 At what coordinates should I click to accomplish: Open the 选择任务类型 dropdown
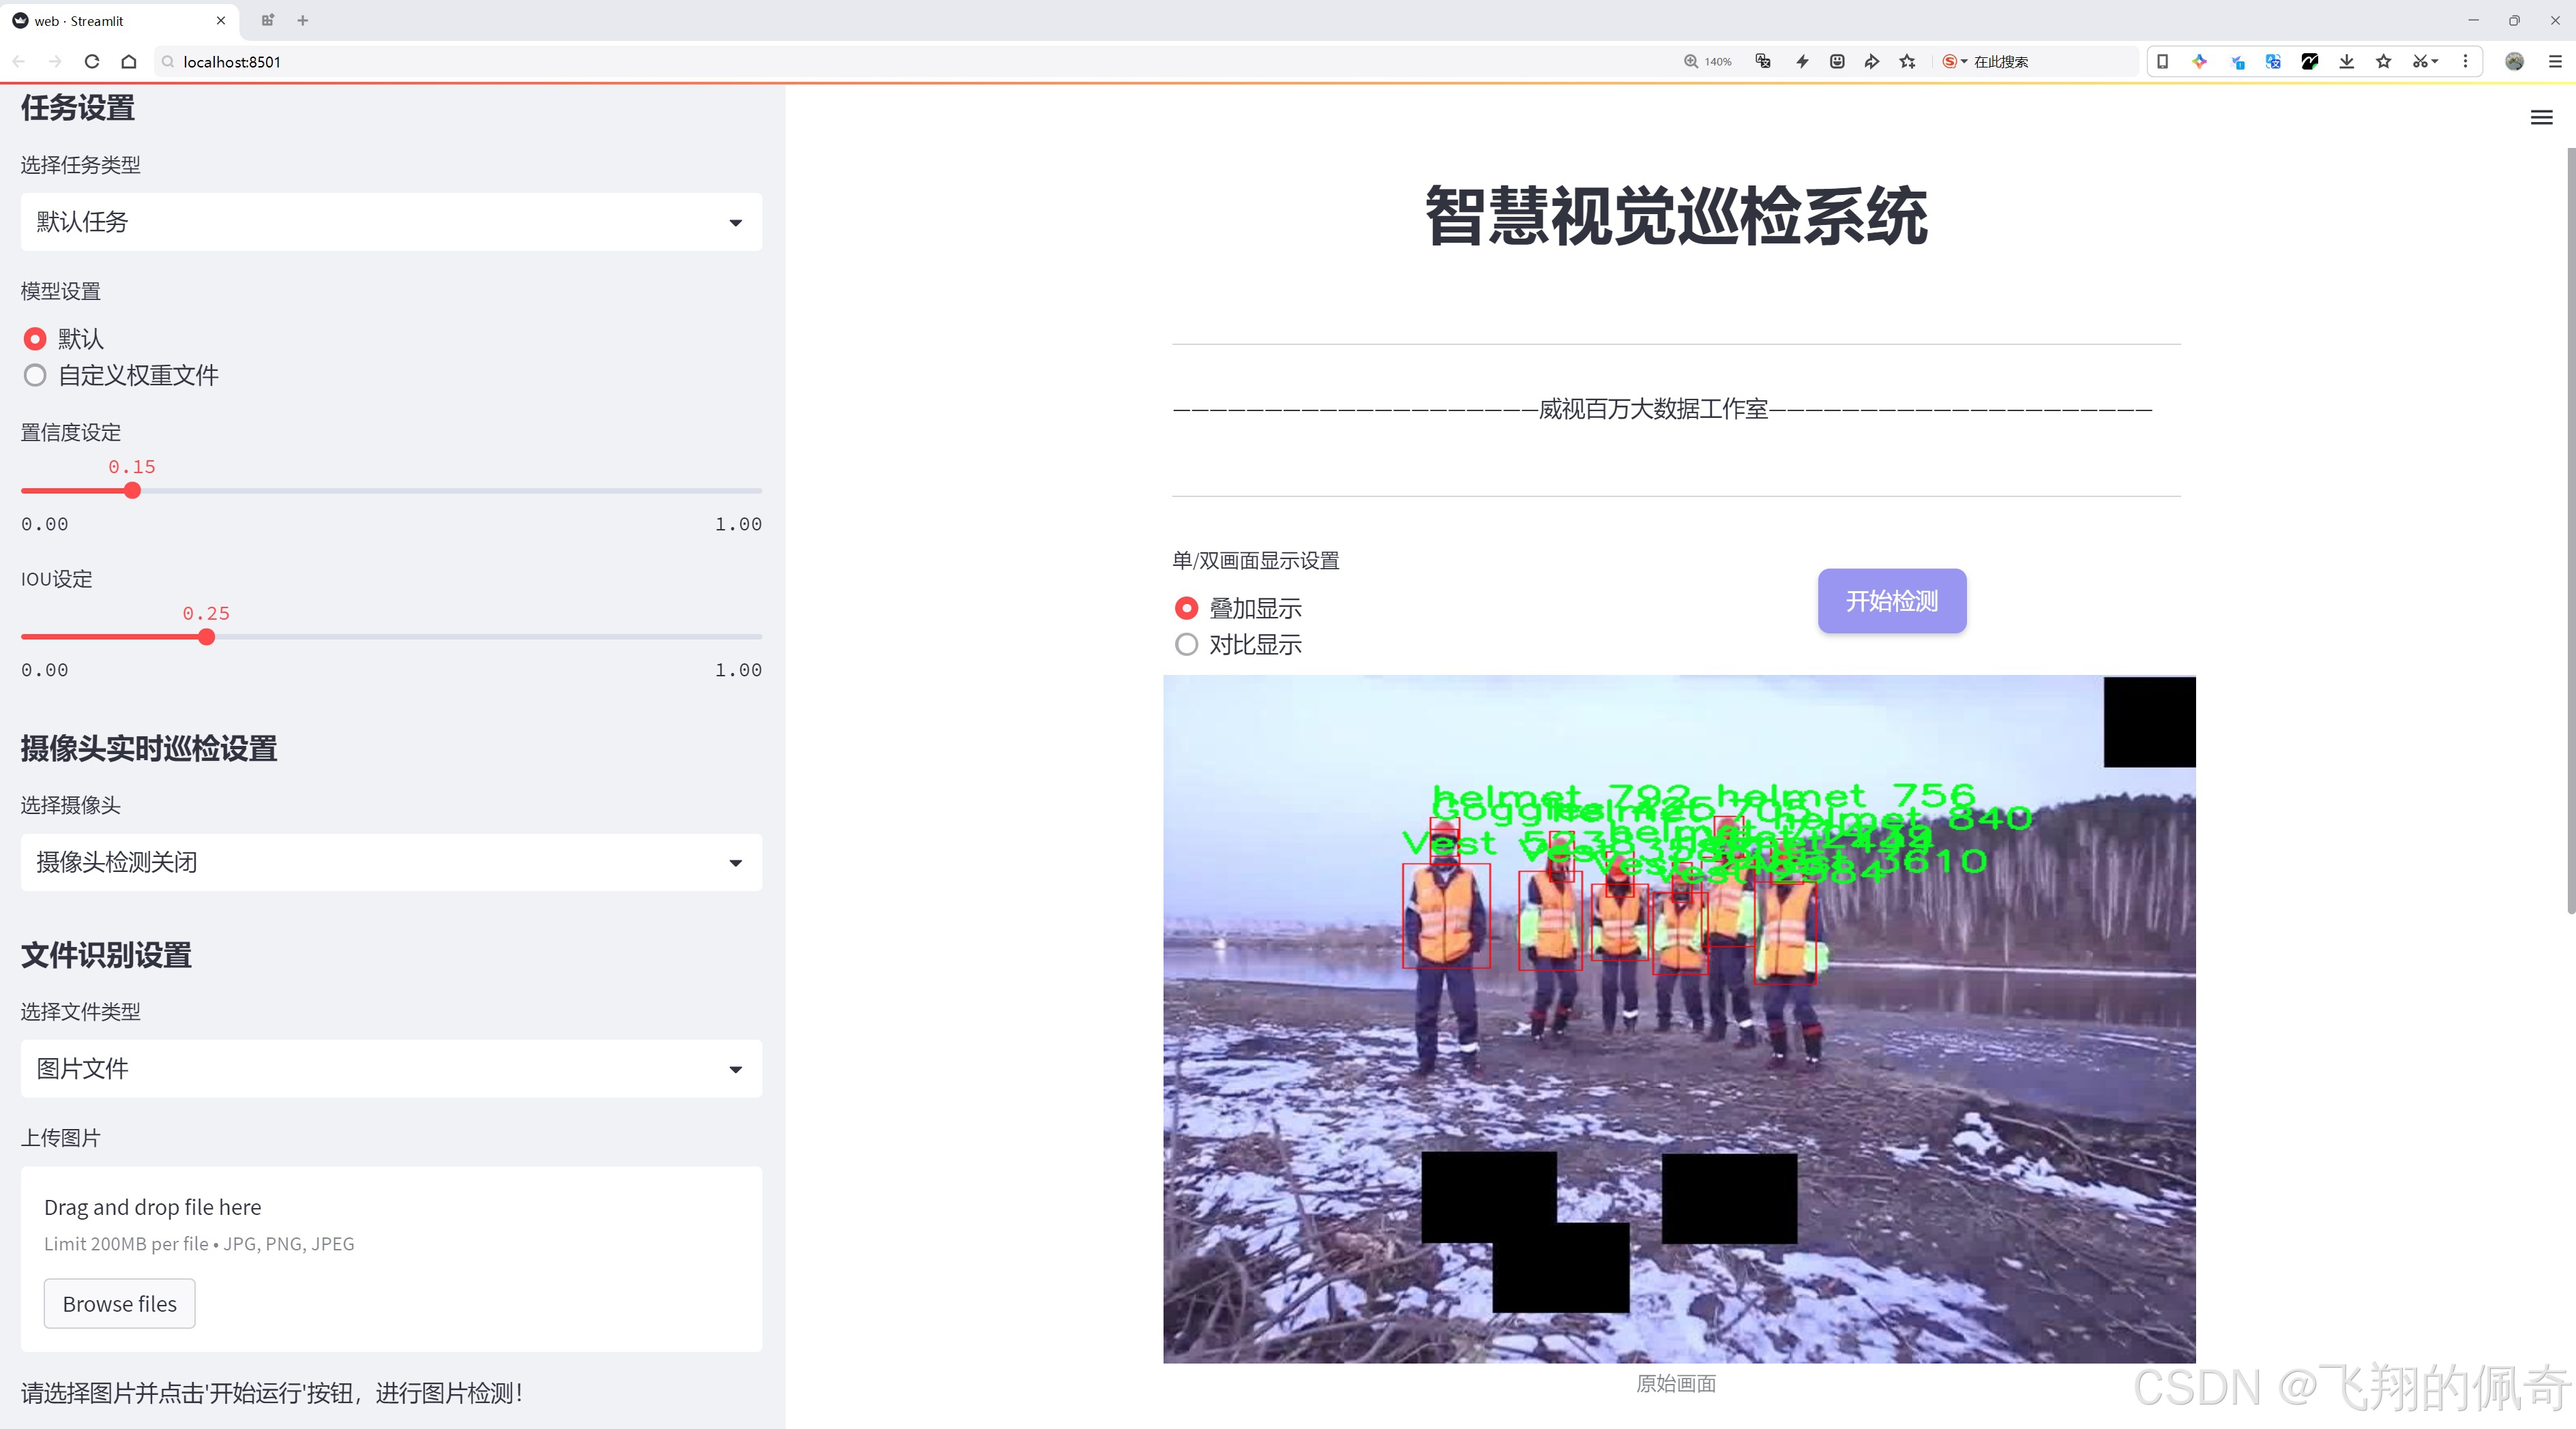coord(390,221)
